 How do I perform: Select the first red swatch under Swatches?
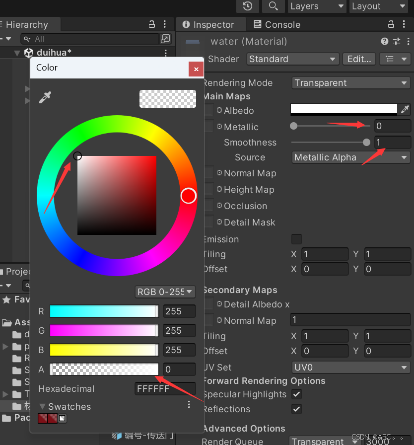point(44,418)
